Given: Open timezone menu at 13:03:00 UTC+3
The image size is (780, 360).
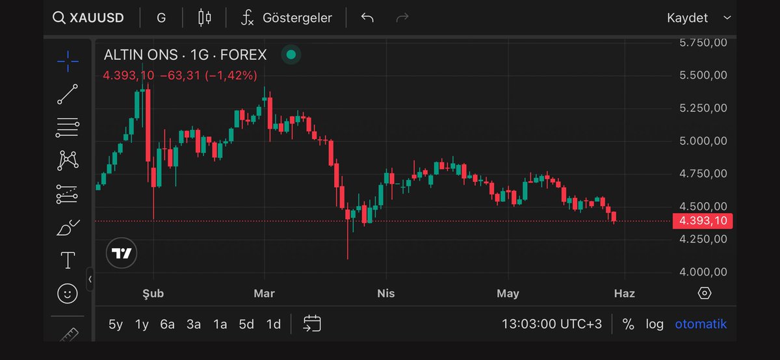Looking at the screenshot, I should click(x=552, y=324).
